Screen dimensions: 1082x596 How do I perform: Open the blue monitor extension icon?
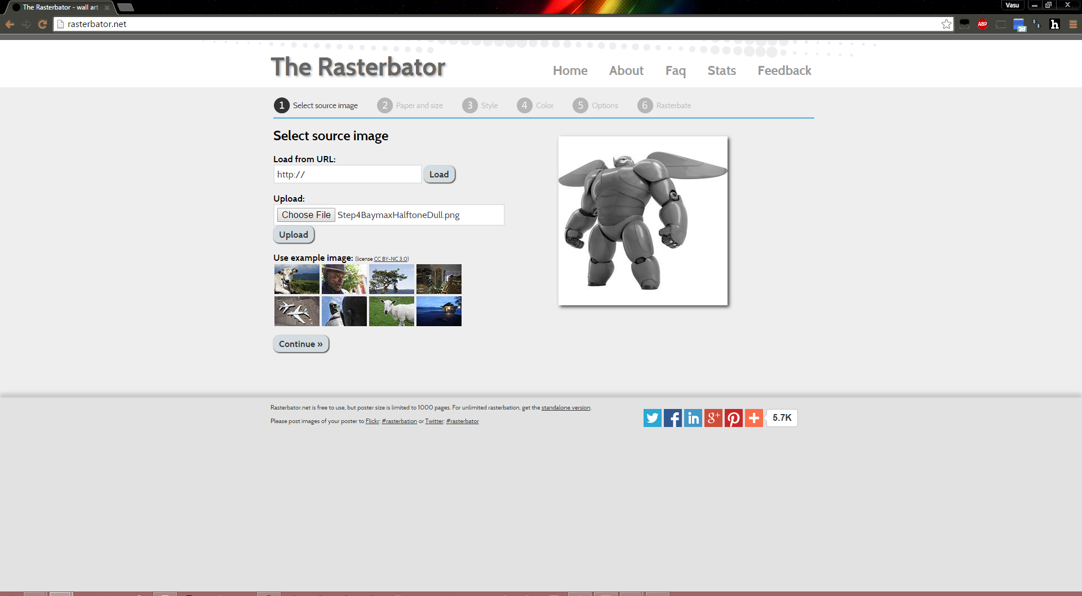1019,24
